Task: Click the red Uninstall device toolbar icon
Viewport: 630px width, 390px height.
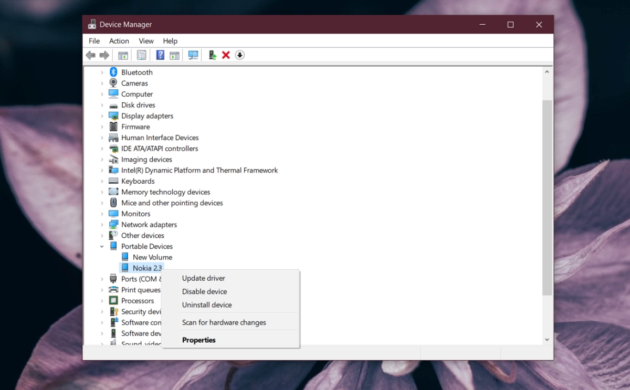Action: (x=226, y=55)
